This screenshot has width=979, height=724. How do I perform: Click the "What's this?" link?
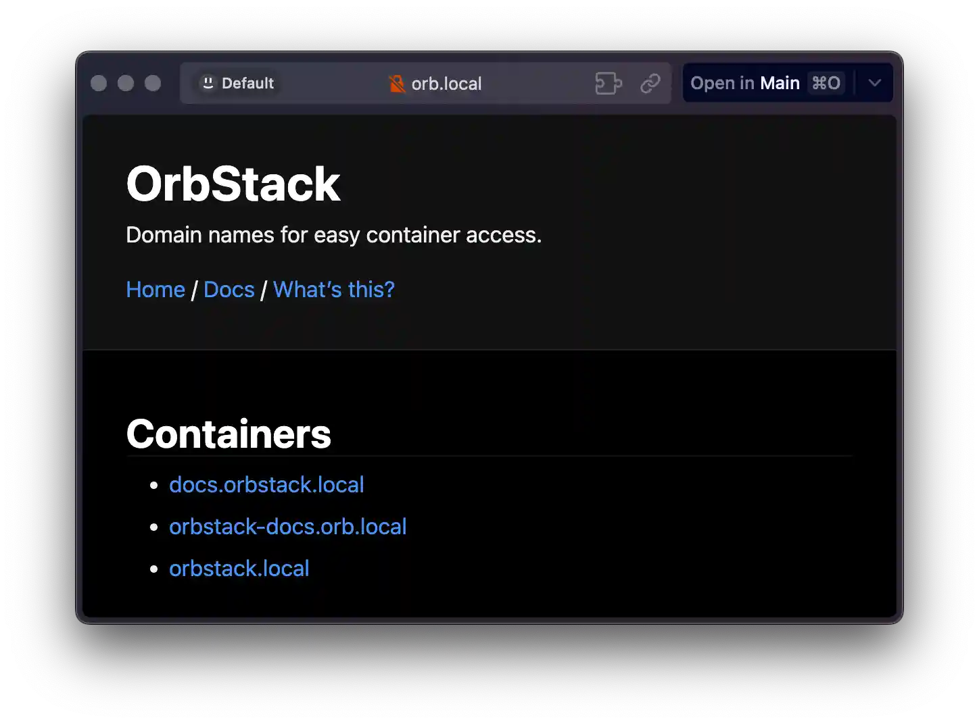click(x=333, y=289)
